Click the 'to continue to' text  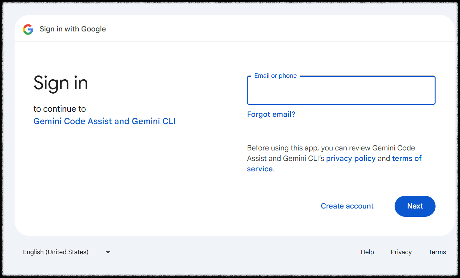pyautogui.click(x=60, y=109)
